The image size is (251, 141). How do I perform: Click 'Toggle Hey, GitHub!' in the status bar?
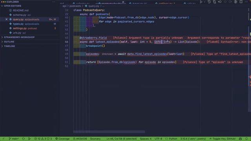[222, 139]
